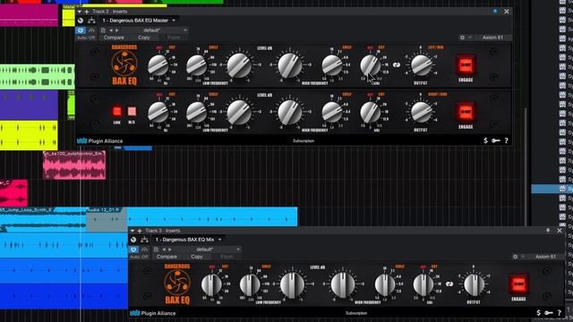
Task: Pin the Track 3 Inserts window
Action: tap(548, 231)
